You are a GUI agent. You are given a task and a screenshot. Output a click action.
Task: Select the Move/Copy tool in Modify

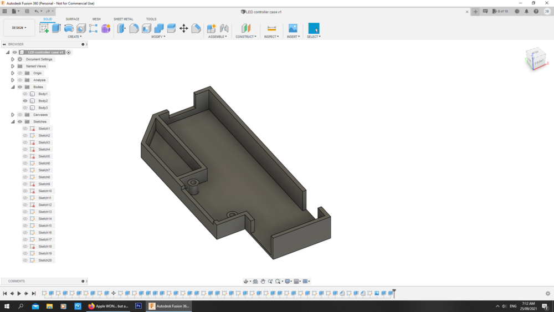point(184,28)
